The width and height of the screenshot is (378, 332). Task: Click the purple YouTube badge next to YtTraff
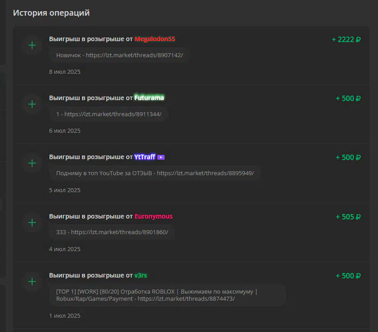click(x=161, y=157)
